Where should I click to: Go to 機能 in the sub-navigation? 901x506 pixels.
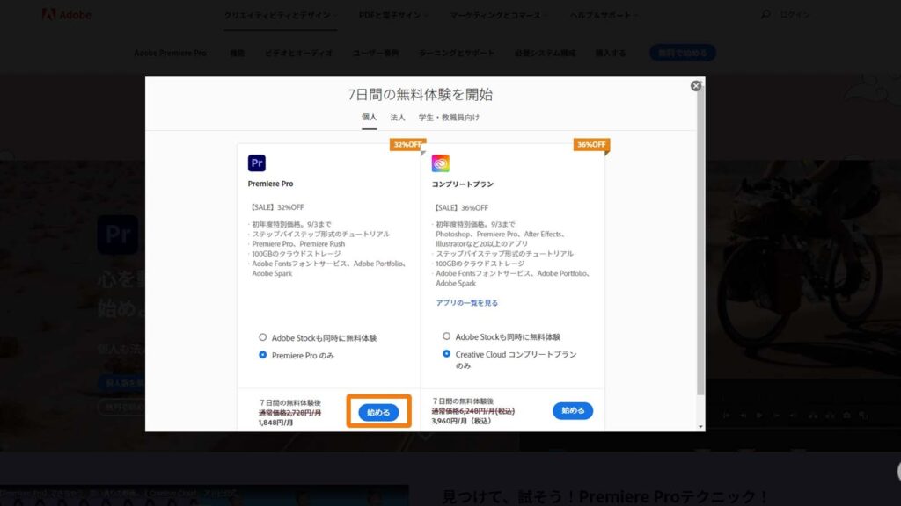coord(238,53)
